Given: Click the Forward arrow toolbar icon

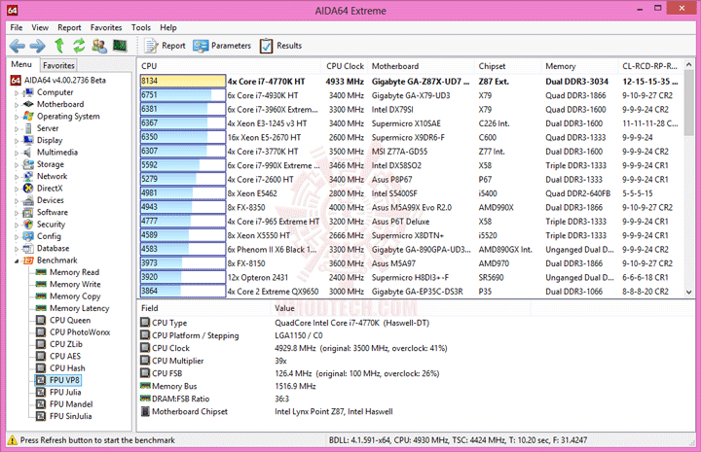Looking at the screenshot, I should tap(38, 46).
